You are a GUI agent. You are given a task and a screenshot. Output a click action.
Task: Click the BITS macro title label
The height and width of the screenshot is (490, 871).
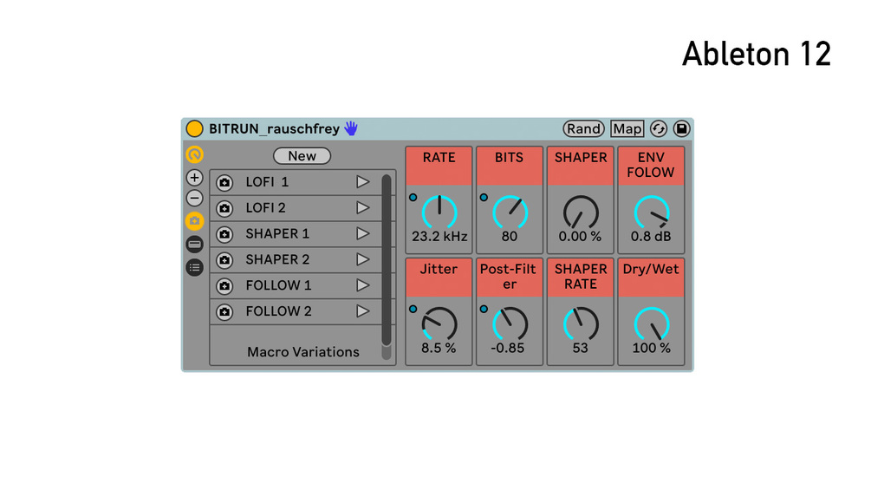pos(510,158)
